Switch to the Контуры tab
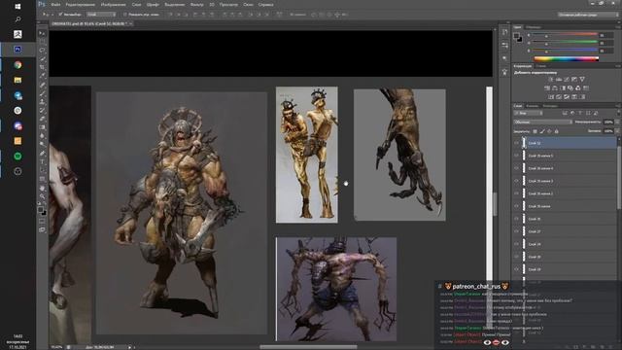 tap(550, 106)
